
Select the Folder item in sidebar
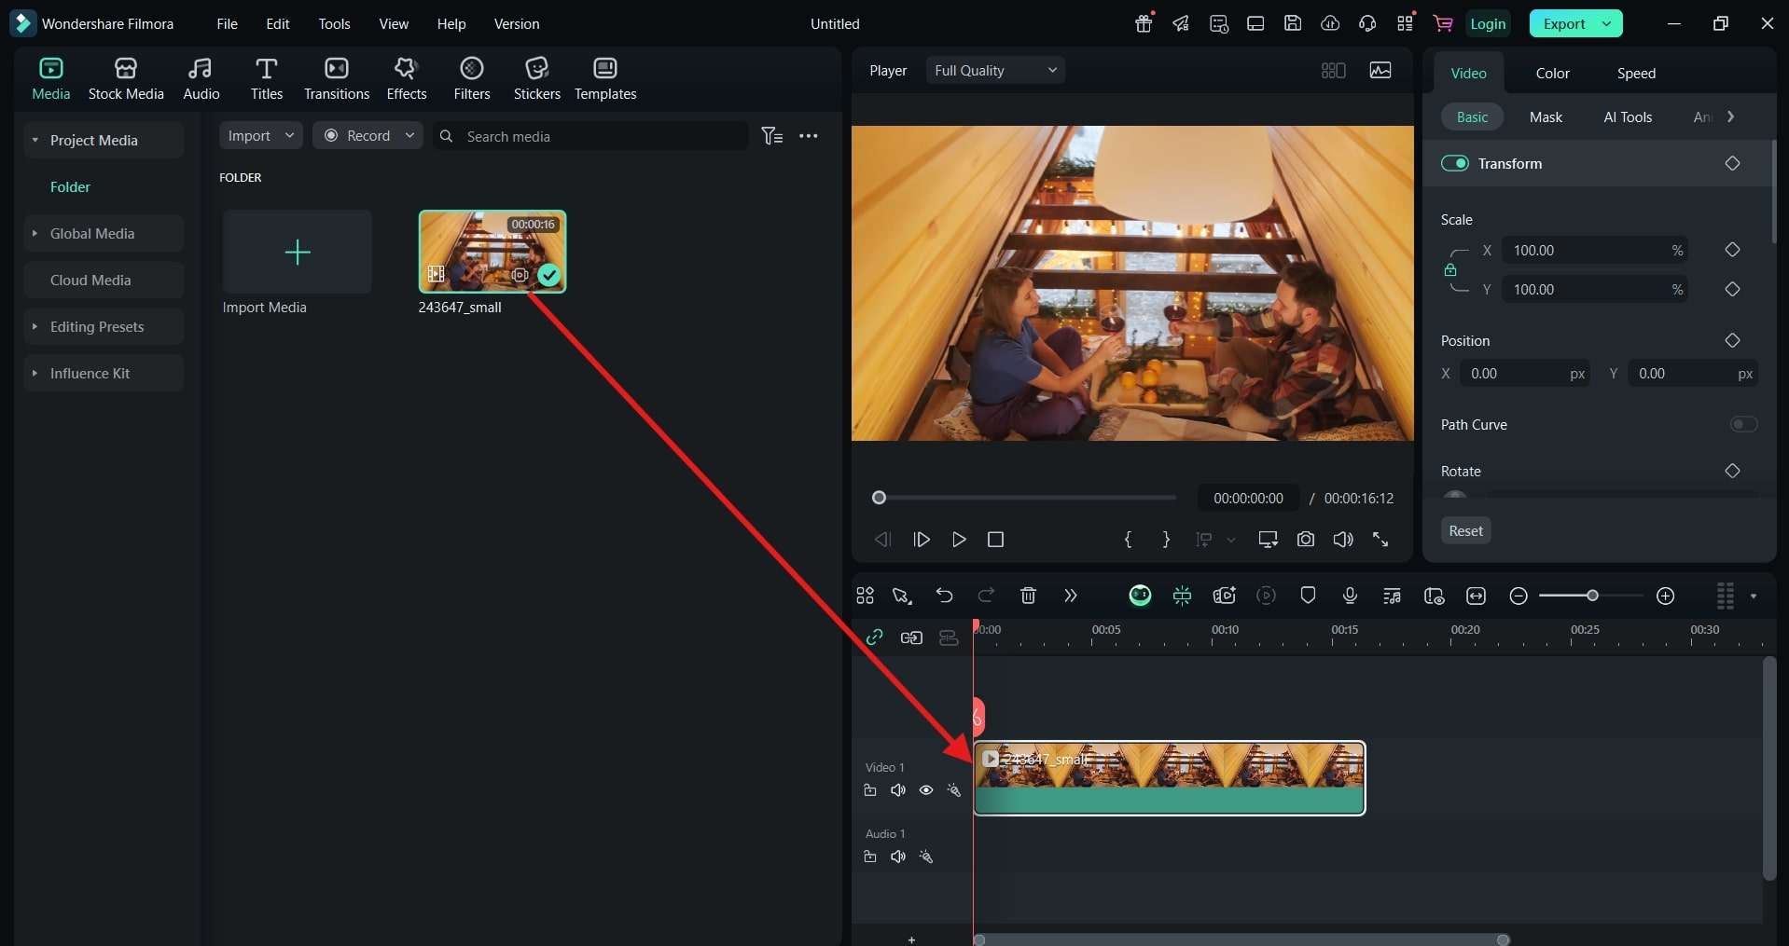click(70, 186)
